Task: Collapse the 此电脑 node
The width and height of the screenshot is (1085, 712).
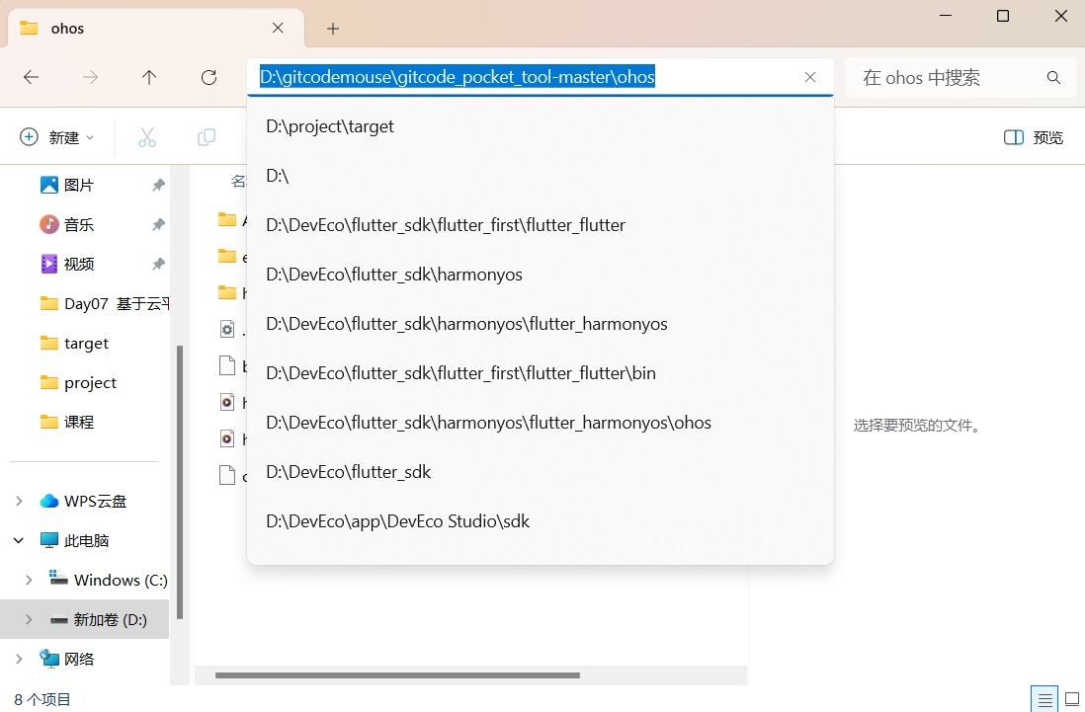Action: [20, 540]
